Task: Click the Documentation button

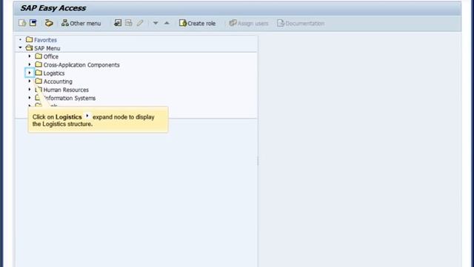Action: (x=301, y=23)
